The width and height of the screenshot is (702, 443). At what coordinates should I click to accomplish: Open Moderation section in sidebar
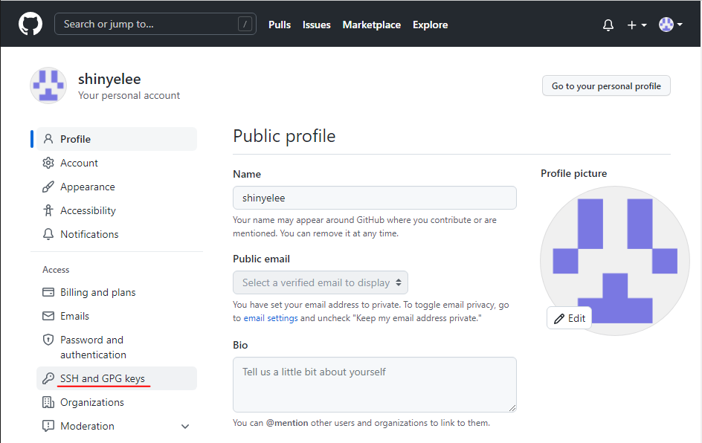click(x=117, y=426)
